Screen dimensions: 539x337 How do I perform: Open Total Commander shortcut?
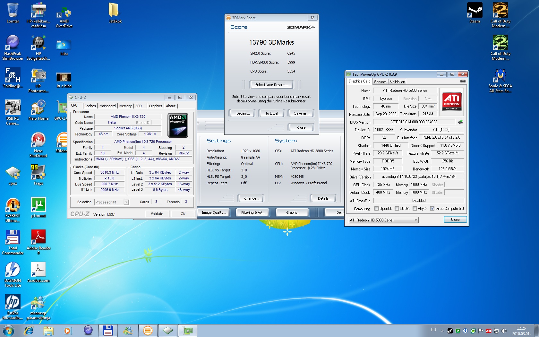click(13, 242)
